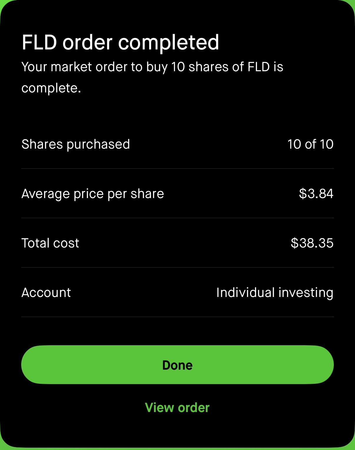Screen dimensions: 355x450
Task: Tap the Individual investing account value
Action: point(275,293)
